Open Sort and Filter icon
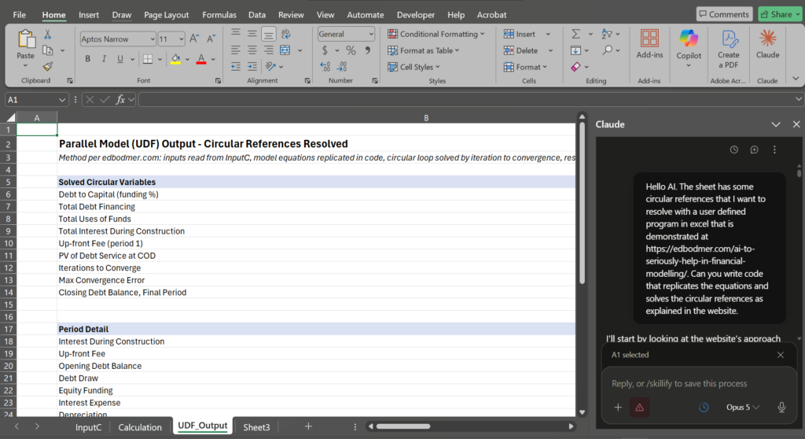The width and height of the screenshot is (805, 439). tap(607, 34)
